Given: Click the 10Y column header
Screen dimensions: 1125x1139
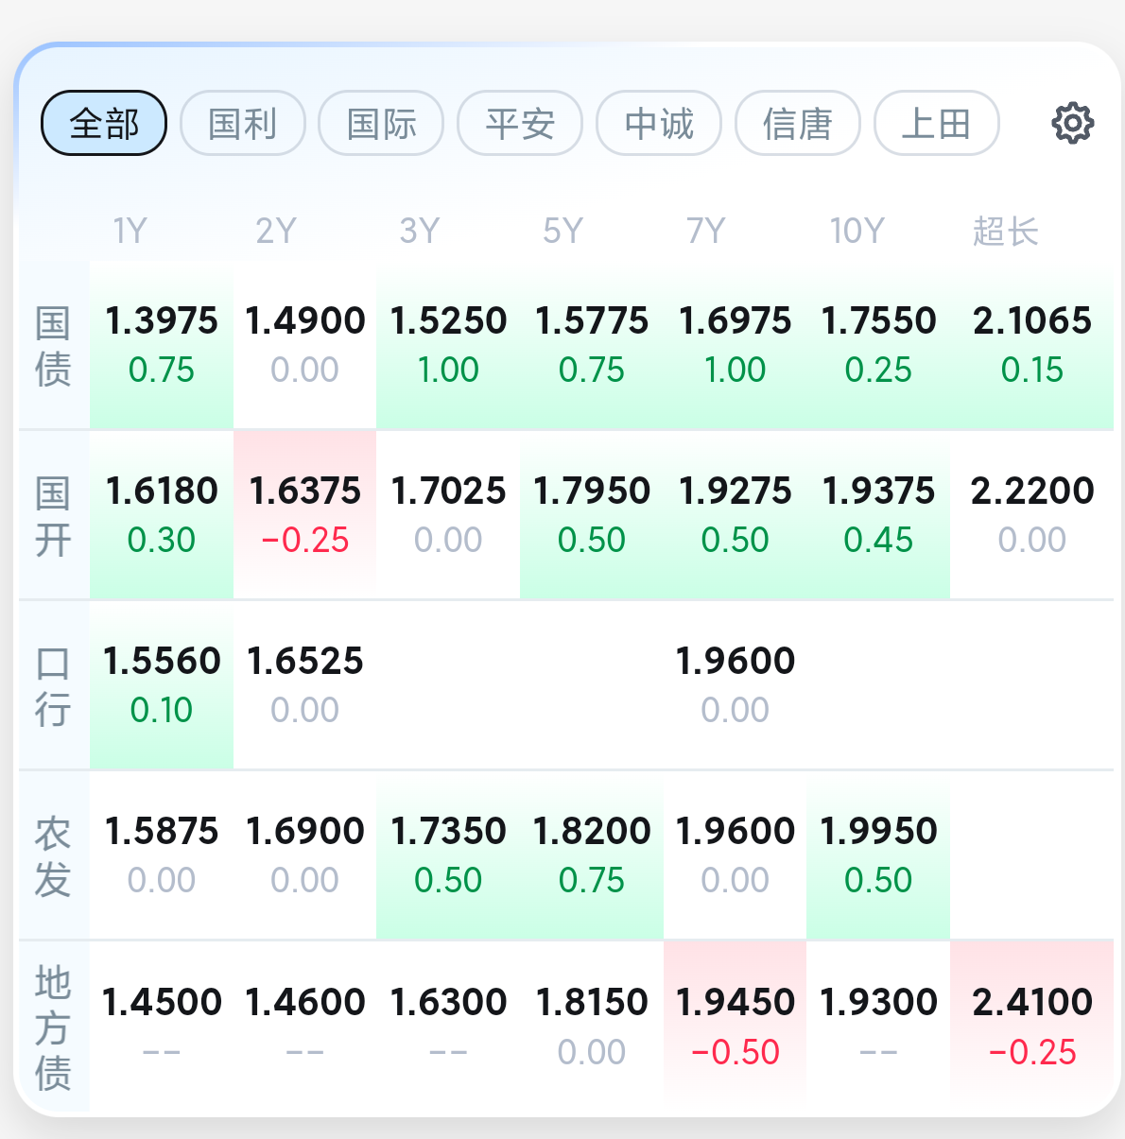Looking at the screenshot, I should point(857,231).
